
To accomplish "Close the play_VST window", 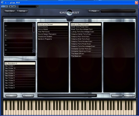I will pos(136,3).
